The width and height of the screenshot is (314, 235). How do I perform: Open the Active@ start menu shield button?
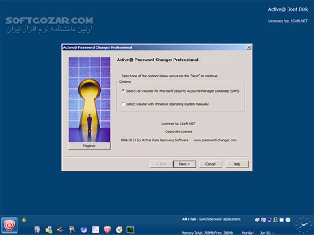pos(9,225)
